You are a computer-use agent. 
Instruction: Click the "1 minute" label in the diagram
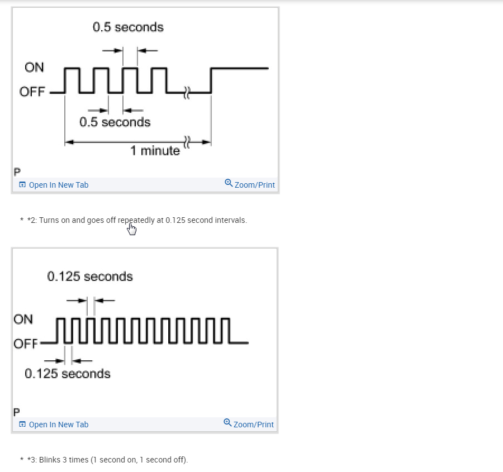pyautogui.click(x=155, y=150)
